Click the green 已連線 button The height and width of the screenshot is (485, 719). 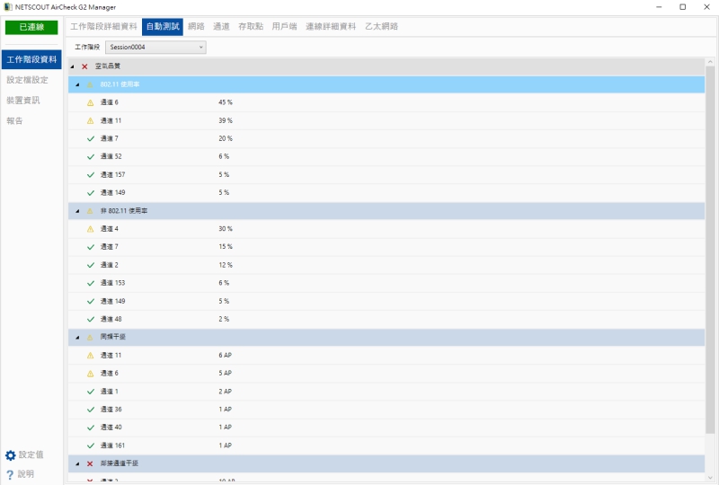(x=31, y=28)
